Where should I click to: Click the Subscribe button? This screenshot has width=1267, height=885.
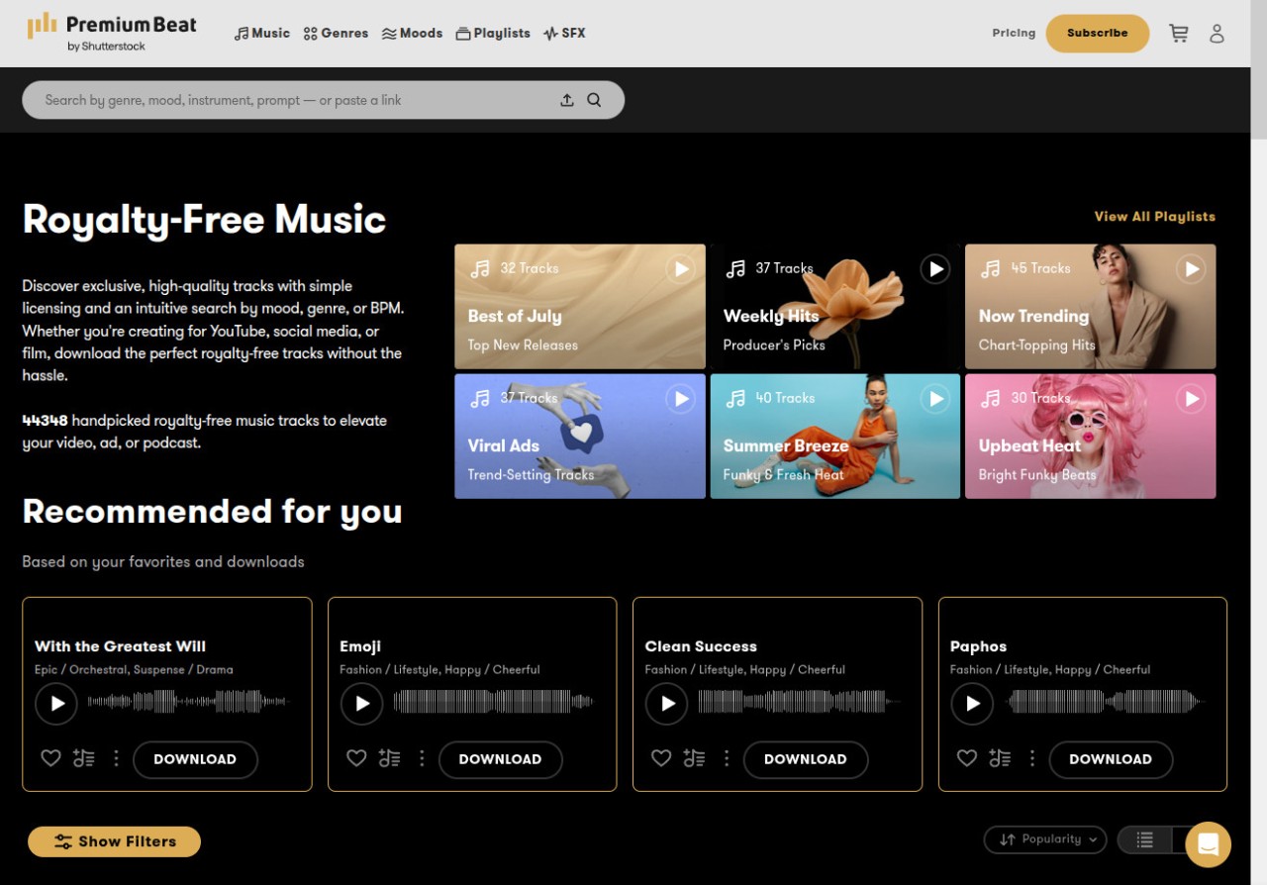click(x=1098, y=33)
